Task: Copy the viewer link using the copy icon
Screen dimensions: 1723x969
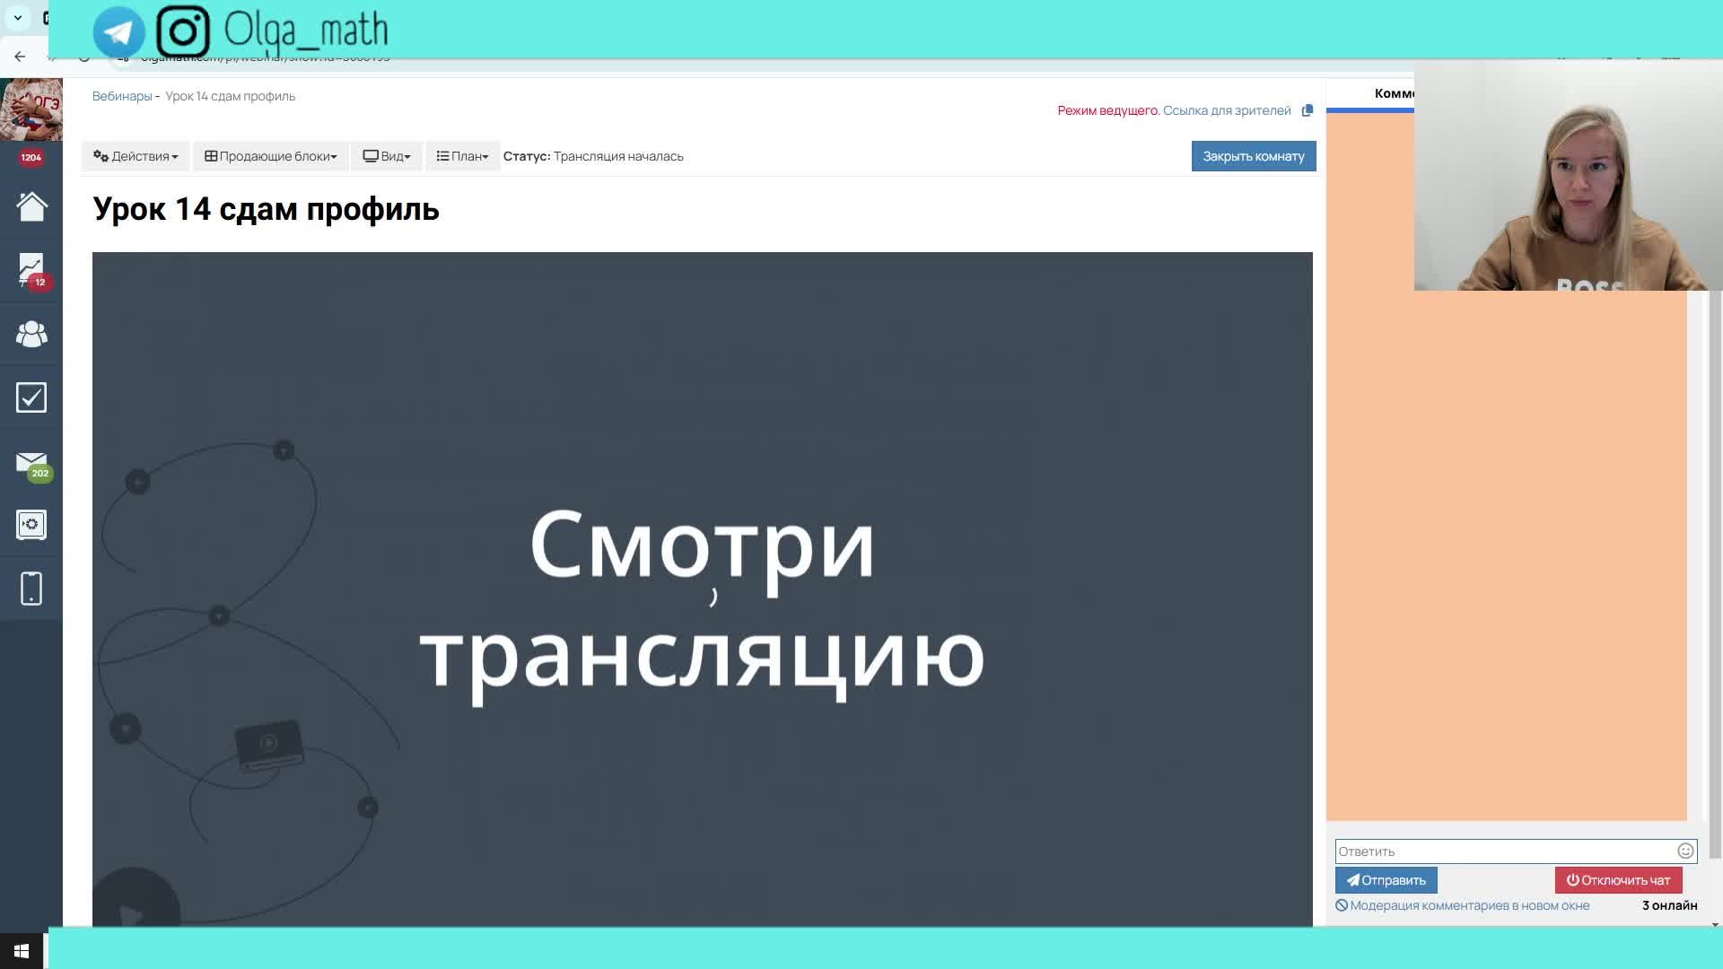Action: tap(1308, 110)
